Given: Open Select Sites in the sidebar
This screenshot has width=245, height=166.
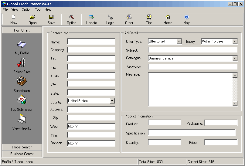Looking at the screenshot, I should click(22, 63).
